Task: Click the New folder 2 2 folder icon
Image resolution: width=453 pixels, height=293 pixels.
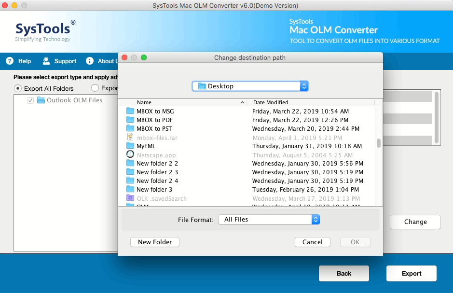Action: pyautogui.click(x=130, y=163)
